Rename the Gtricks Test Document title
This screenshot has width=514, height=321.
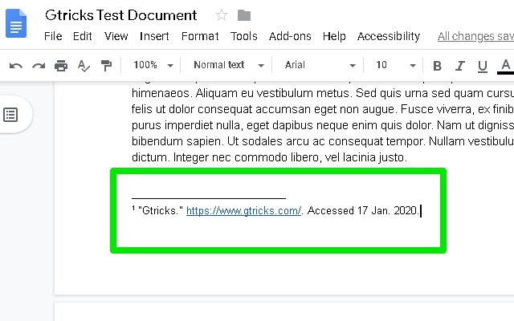(120, 15)
